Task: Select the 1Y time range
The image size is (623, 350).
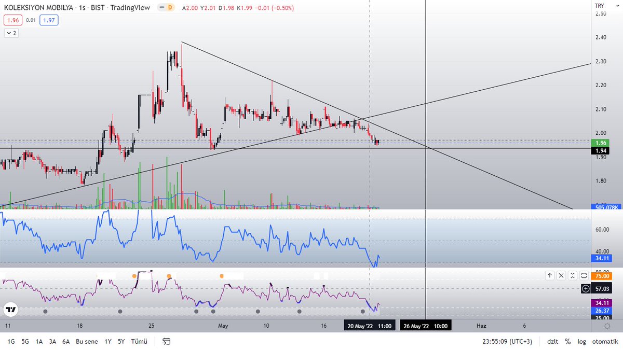Action: 108,341
